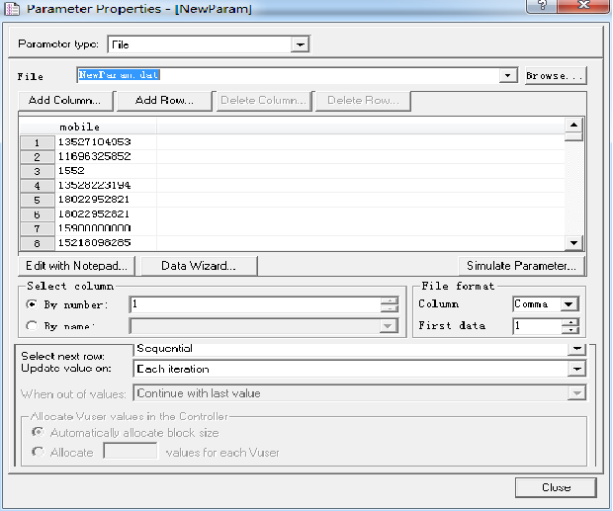613x511 pixels.
Task: Click the By number input field
Action: tap(254, 304)
